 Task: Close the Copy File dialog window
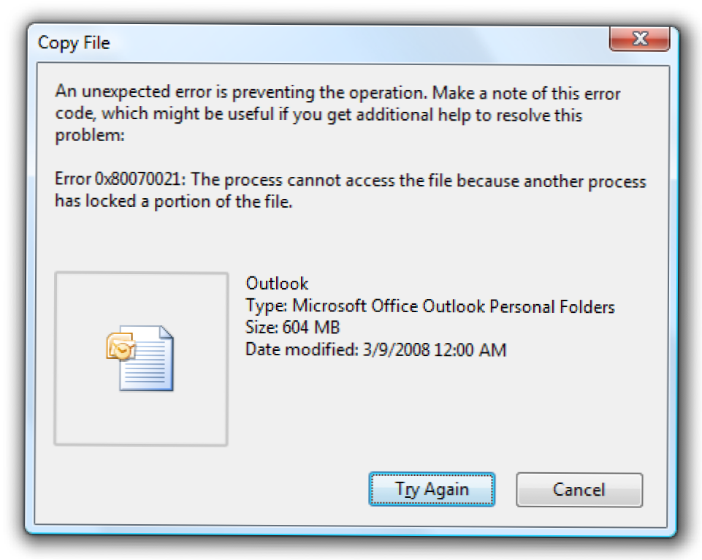tap(639, 39)
